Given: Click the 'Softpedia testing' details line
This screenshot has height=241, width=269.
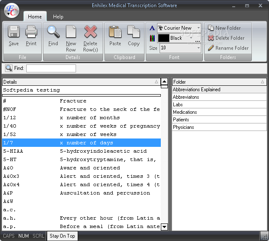Looking at the screenshot, I should coord(81,90).
